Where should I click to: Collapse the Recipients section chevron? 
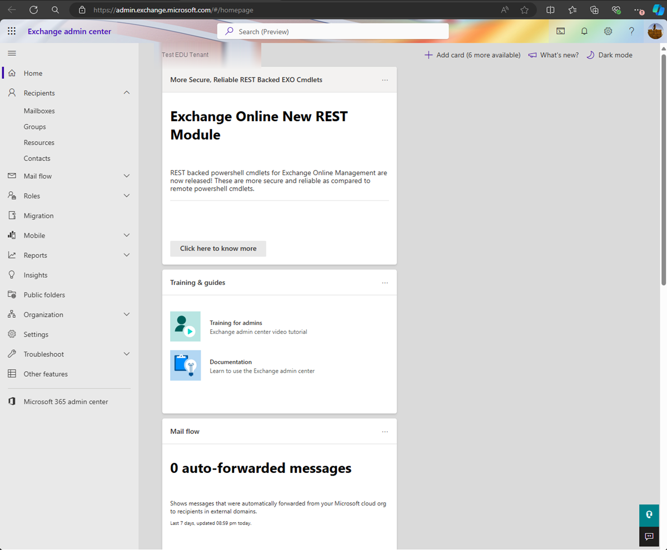click(127, 93)
